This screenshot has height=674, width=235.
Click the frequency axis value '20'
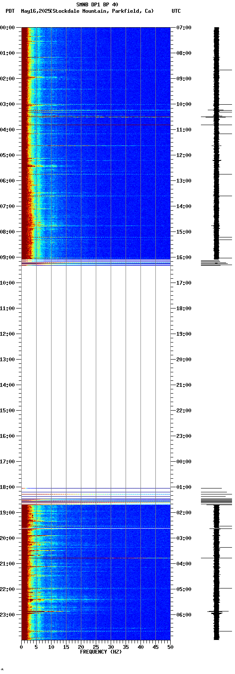pyautogui.click(x=81, y=648)
